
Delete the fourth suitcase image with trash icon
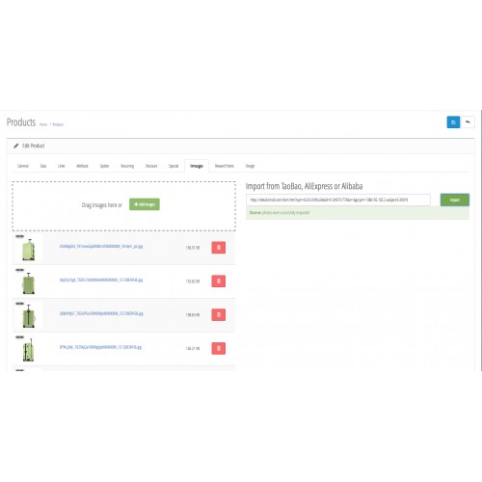point(219,348)
